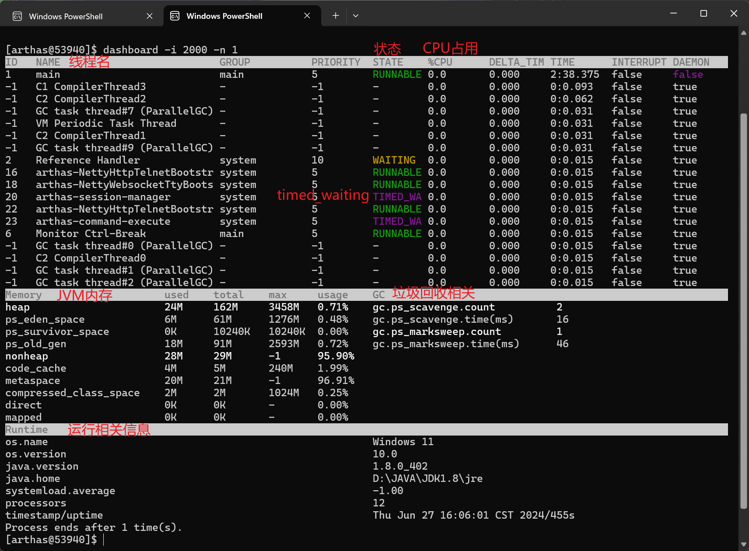Click the arthas prompt at the bottom line
The image size is (749, 551).
51,540
